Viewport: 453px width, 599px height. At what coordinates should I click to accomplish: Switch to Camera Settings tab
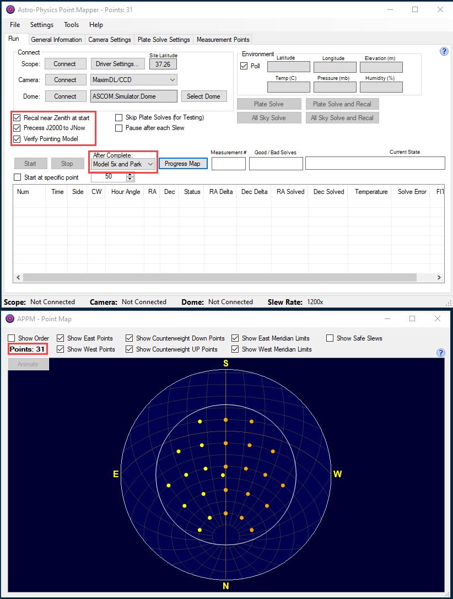coord(110,40)
